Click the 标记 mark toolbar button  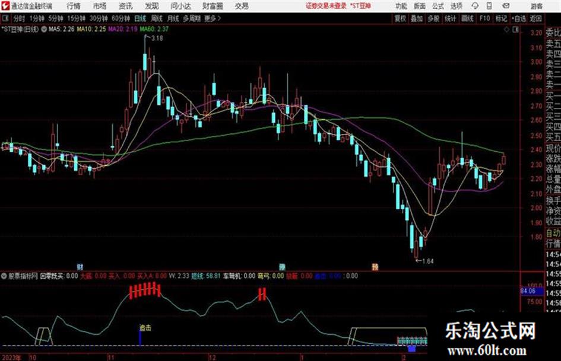point(501,18)
